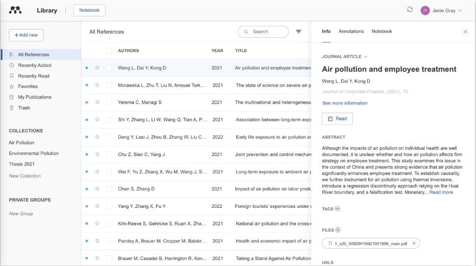Favorite the Shi Y, Zhang L reference

pyautogui.click(x=97, y=120)
